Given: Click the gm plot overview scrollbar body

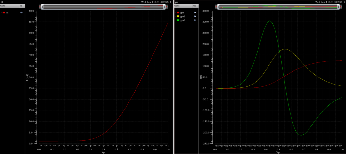Looking at the screenshot, I should [x=278, y=7].
